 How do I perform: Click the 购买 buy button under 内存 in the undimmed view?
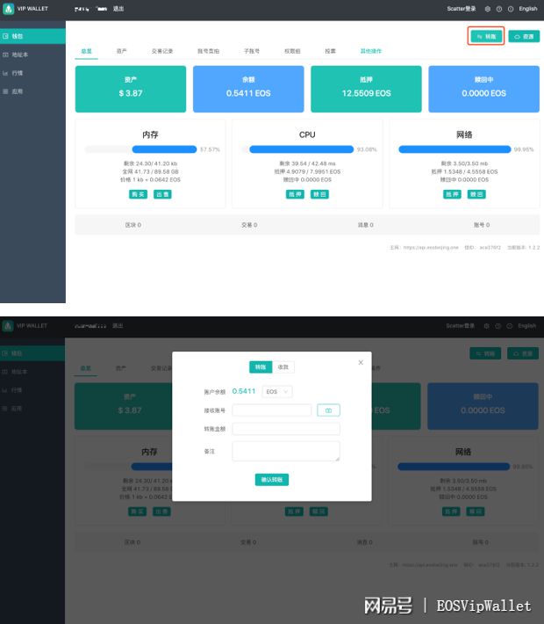138,194
